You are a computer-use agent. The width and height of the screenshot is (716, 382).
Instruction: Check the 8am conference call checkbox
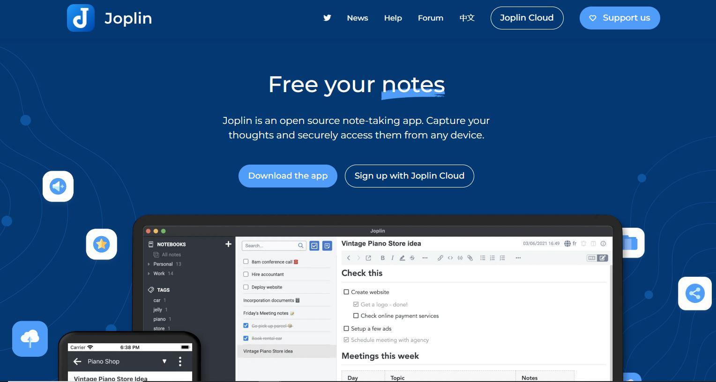click(x=246, y=261)
